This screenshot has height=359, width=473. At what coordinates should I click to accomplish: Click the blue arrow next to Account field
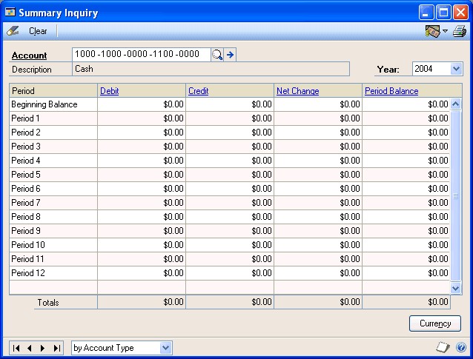click(230, 55)
